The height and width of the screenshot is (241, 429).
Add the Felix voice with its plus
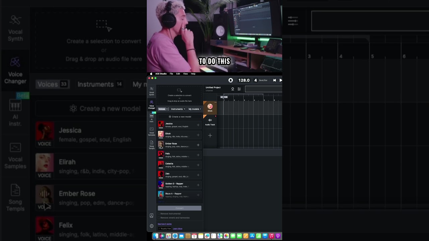click(x=198, y=155)
